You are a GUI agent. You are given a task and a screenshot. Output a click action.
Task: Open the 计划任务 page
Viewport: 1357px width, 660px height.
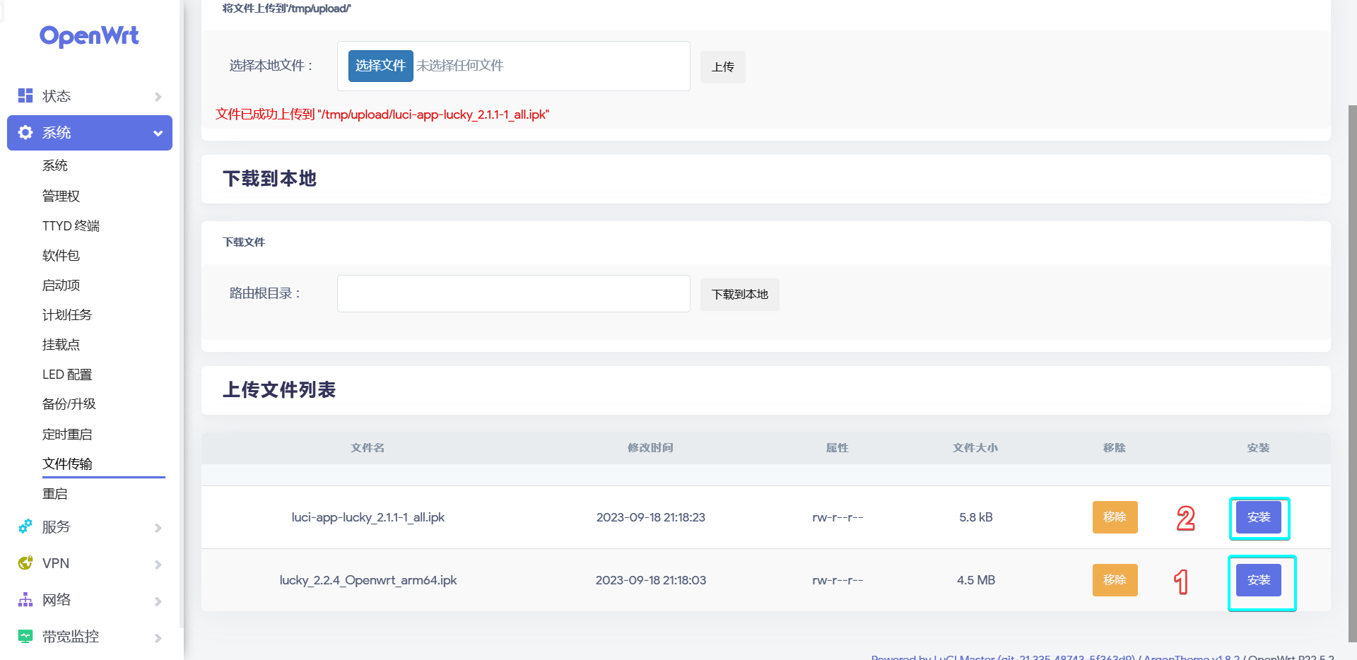tap(67, 314)
